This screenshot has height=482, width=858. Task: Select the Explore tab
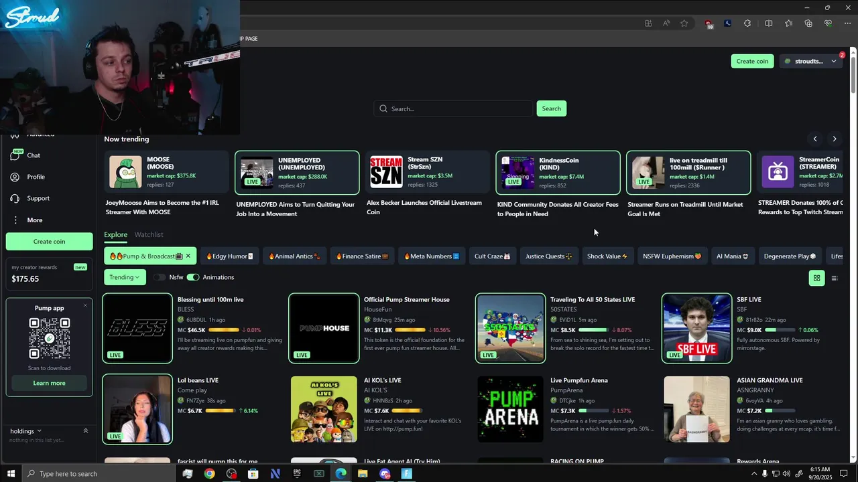115,234
